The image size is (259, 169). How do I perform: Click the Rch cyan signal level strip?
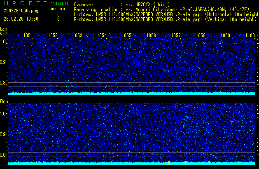click(x=131, y=163)
